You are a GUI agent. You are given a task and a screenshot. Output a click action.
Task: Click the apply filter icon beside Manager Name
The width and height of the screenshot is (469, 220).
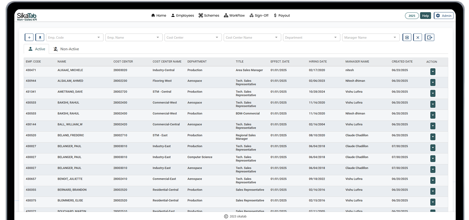click(407, 37)
